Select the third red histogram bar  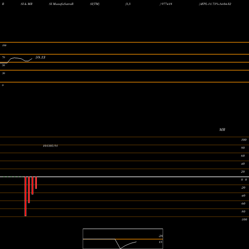[32, 186]
